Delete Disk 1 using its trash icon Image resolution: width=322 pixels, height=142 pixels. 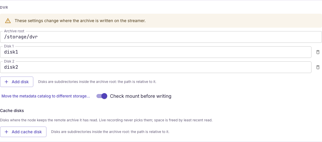click(318, 52)
